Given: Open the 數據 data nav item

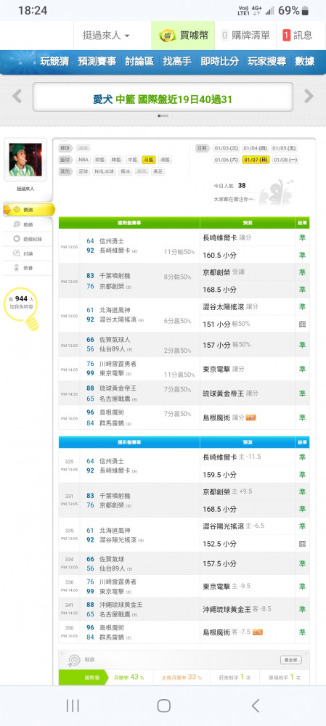Looking at the screenshot, I should tap(305, 61).
